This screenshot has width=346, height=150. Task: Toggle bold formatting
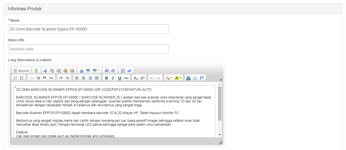point(106,78)
